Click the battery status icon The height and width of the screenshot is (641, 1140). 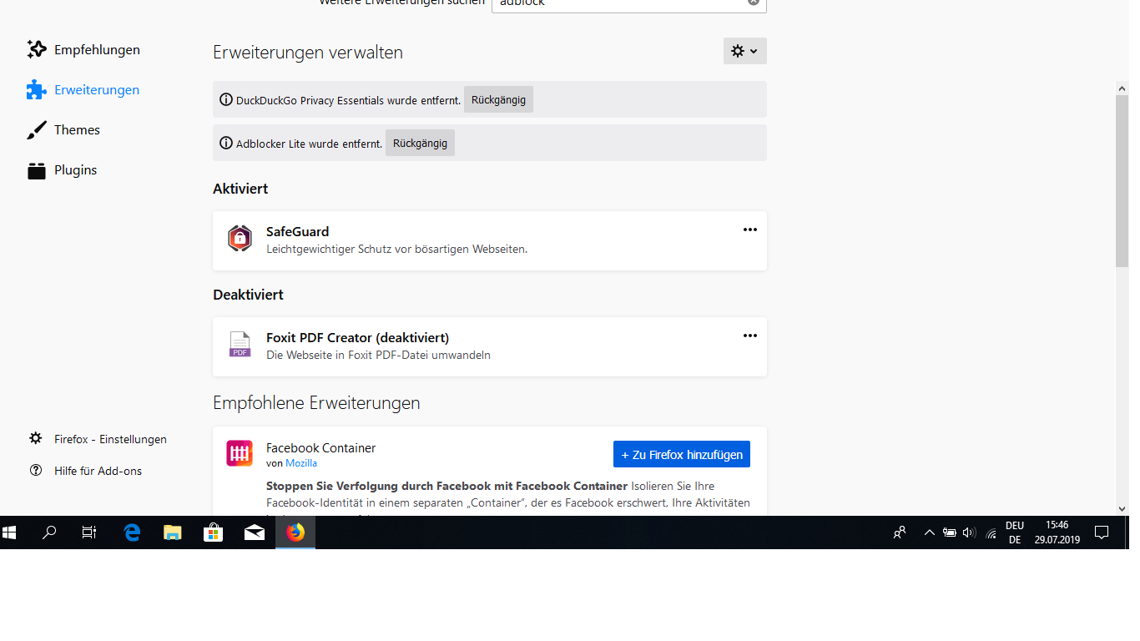tap(950, 532)
